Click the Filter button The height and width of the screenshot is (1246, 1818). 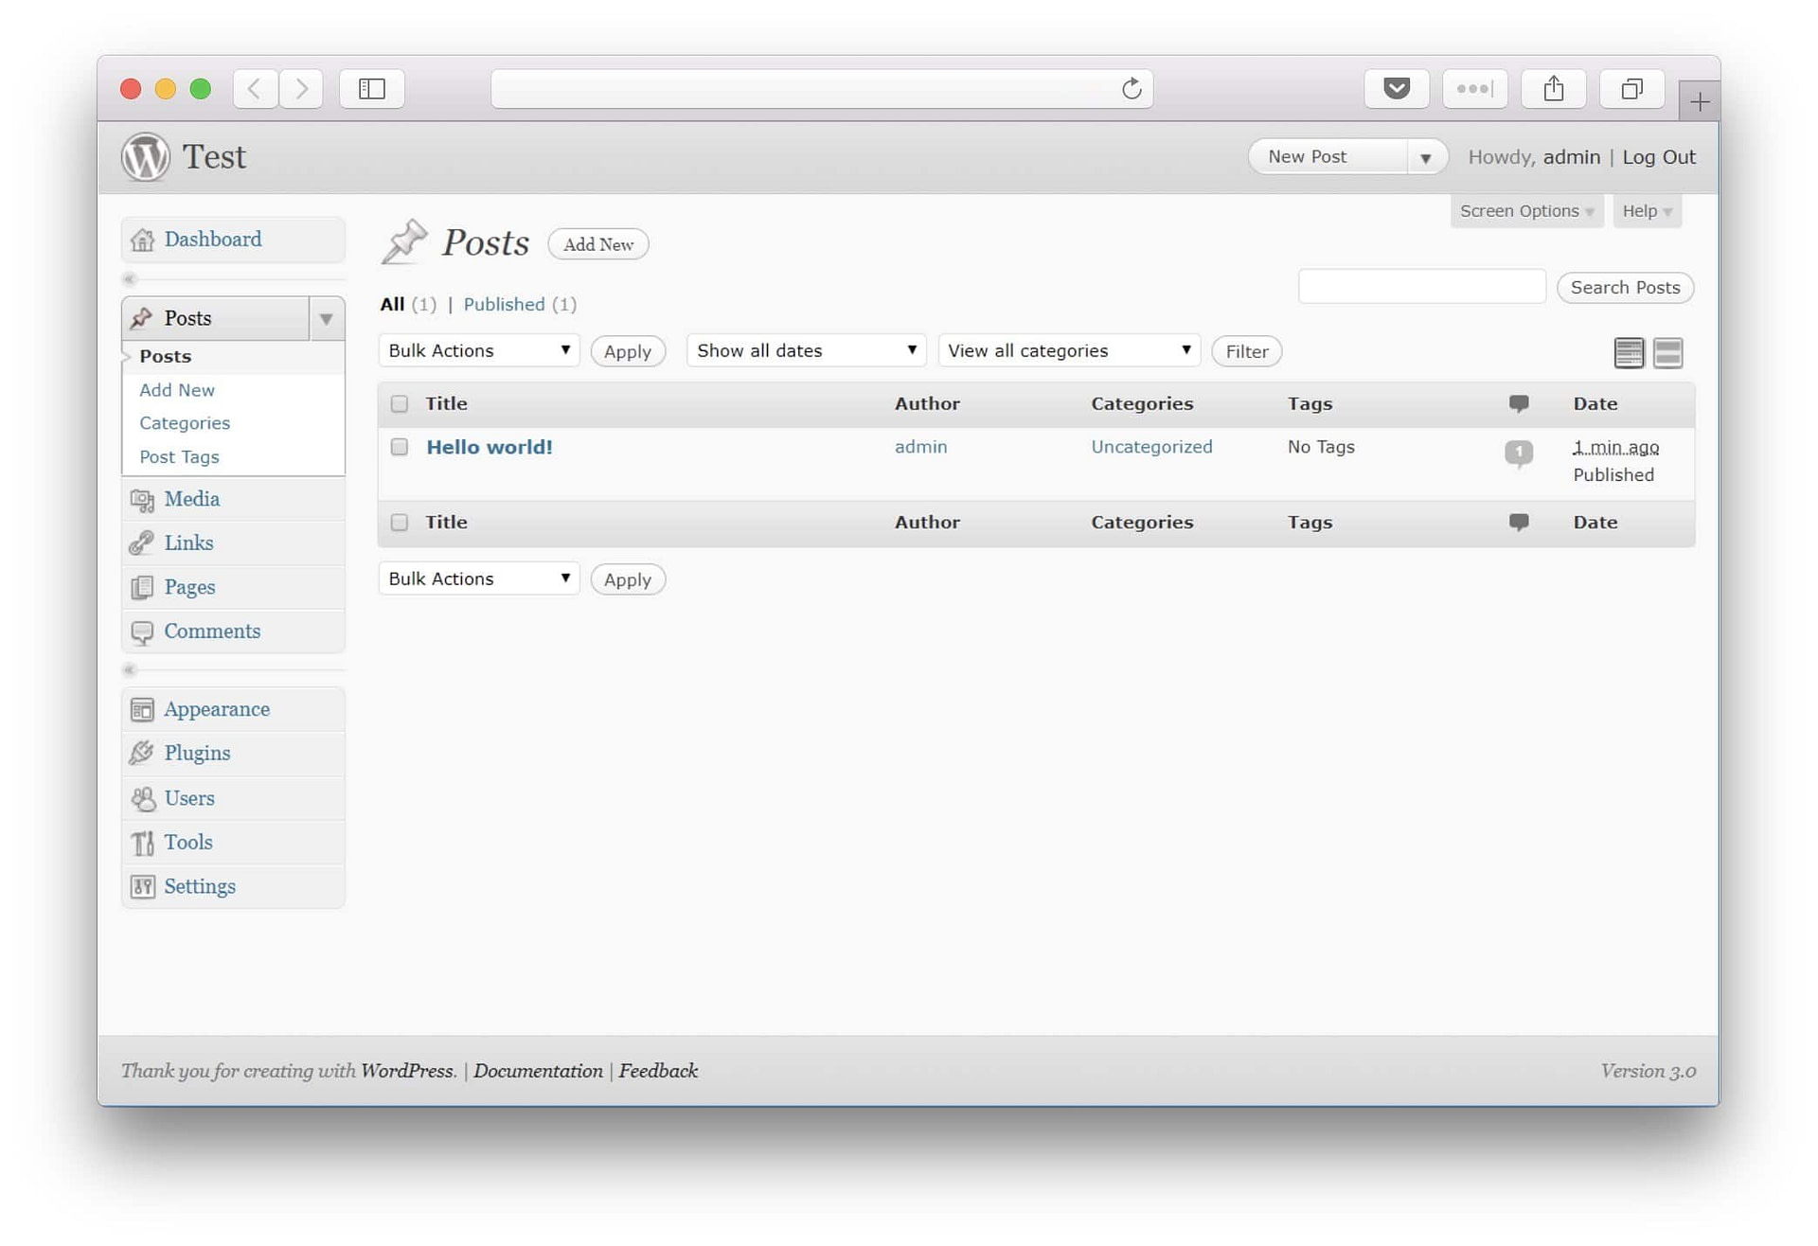1247,352
